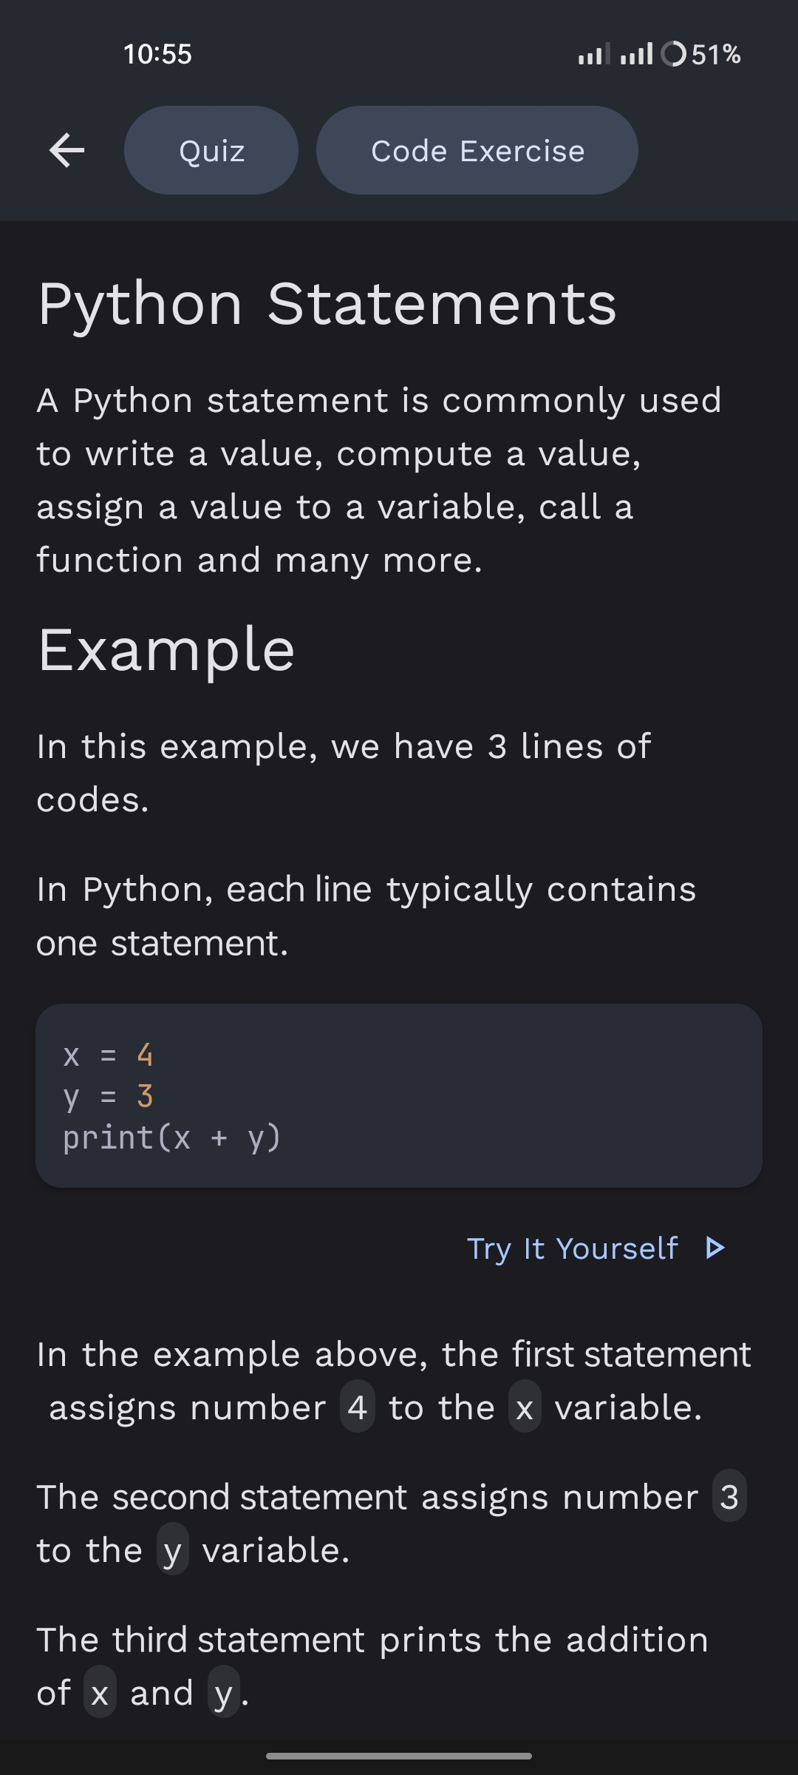Tap the battery indicator icon
The height and width of the screenshot is (1775, 798).
coord(673,54)
